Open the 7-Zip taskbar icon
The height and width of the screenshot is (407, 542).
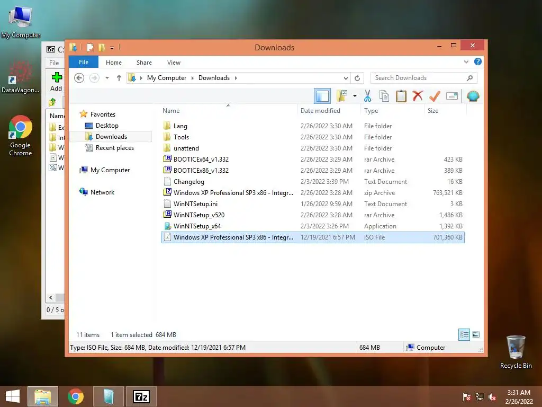(141, 396)
